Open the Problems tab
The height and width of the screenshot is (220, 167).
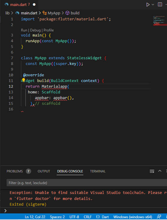[19, 171]
